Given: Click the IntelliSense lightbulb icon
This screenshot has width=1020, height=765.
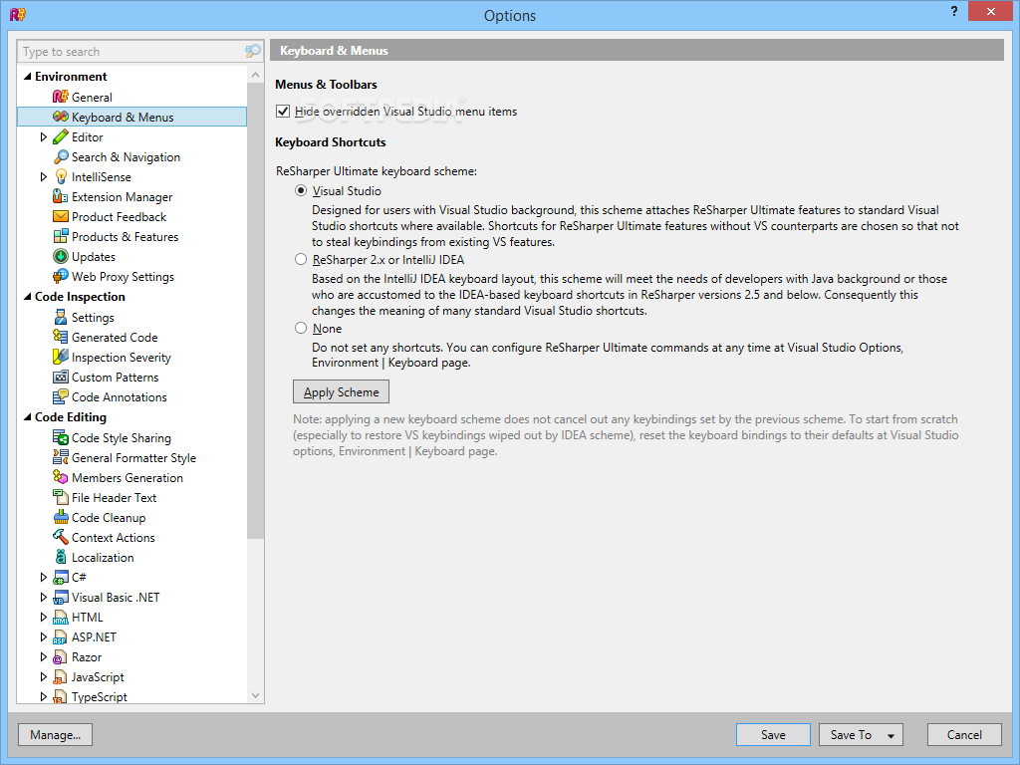Looking at the screenshot, I should (61, 177).
